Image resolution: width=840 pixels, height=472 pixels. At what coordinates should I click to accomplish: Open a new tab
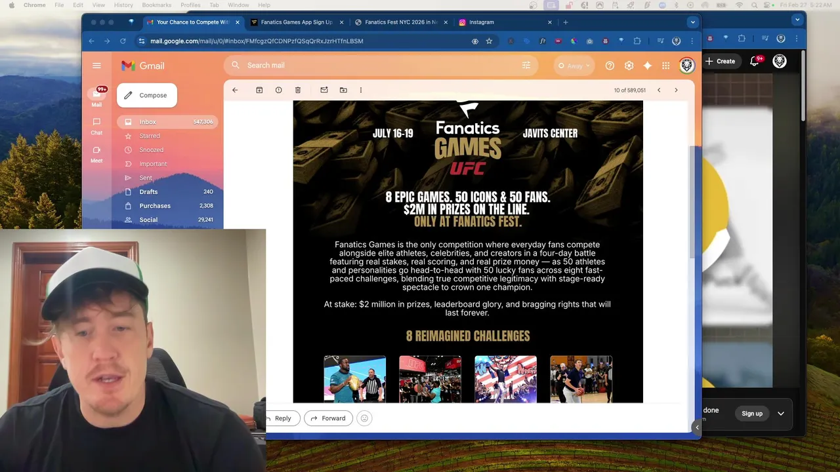coord(566,22)
